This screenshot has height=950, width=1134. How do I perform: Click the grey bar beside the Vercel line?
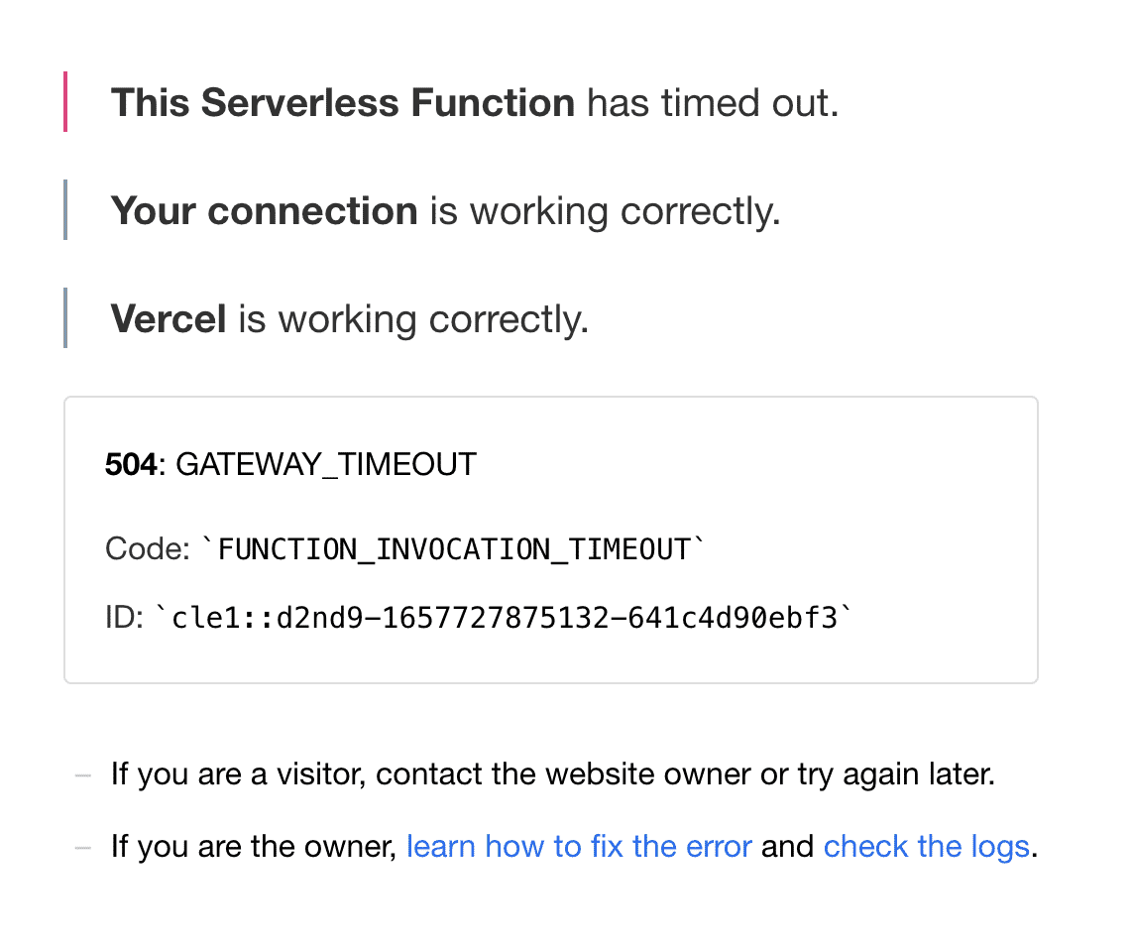(65, 317)
